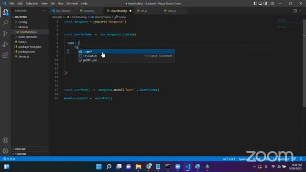
Task: Switch to the Server.js editor tab
Action: pos(89,11)
